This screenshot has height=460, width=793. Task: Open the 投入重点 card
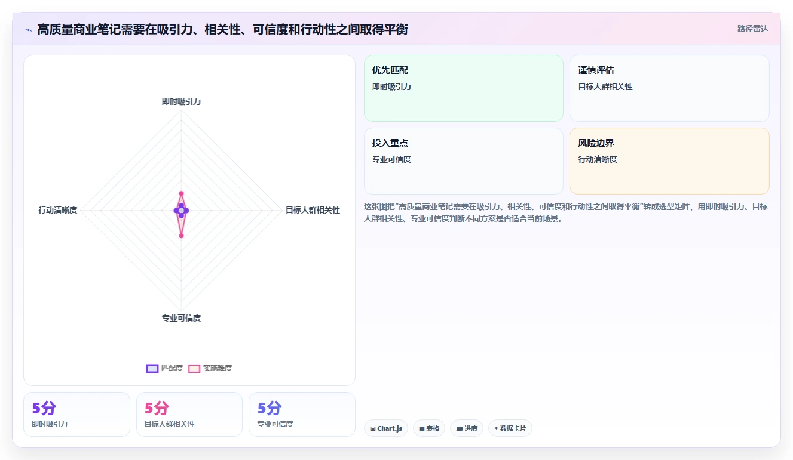(x=463, y=161)
